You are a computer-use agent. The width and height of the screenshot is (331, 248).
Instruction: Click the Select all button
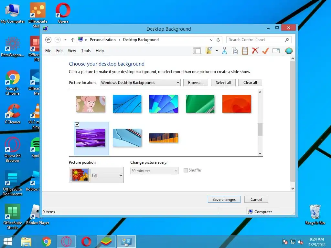click(x=223, y=82)
